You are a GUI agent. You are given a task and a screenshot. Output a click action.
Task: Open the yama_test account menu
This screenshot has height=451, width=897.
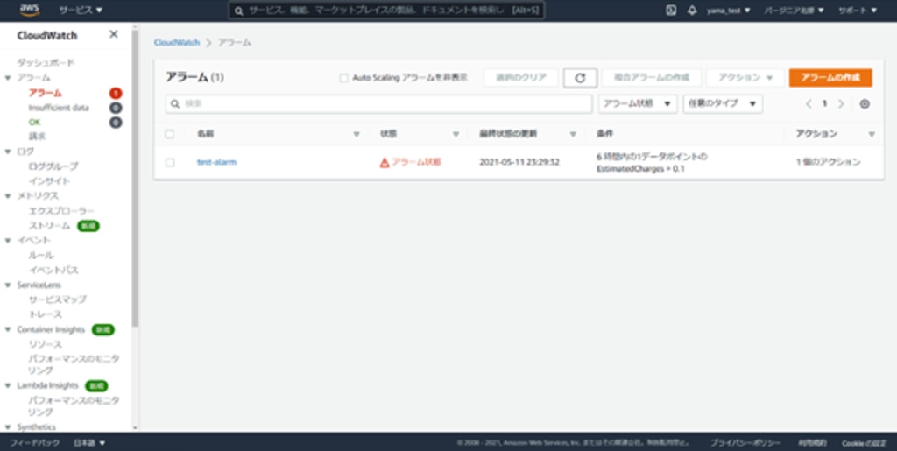point(728,11)
